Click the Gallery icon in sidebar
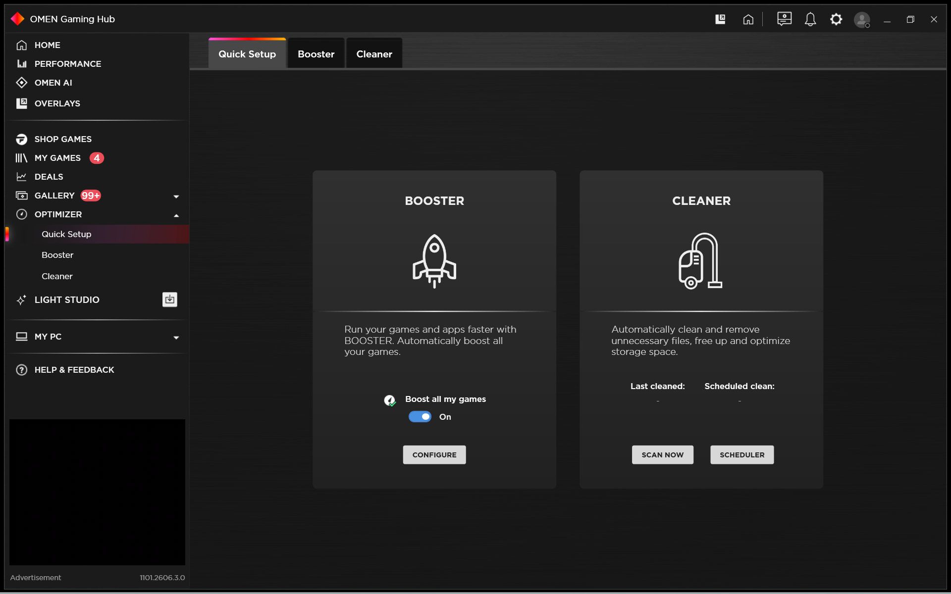 pos(21,196)
